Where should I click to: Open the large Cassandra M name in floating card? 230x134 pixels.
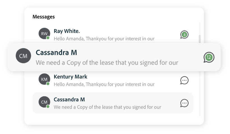56,52
